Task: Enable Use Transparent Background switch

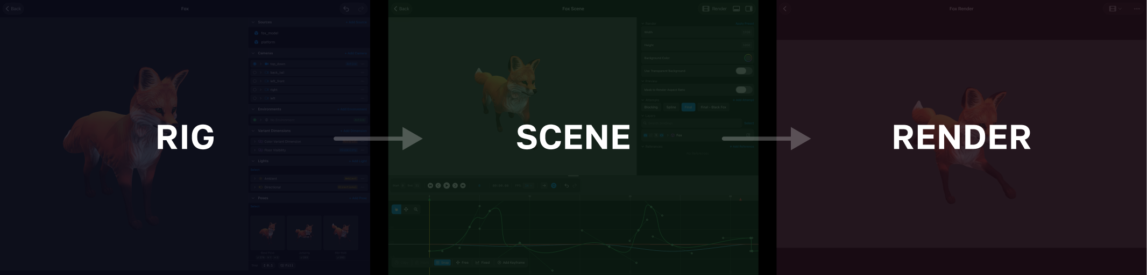Action: [x=744, y=71]
